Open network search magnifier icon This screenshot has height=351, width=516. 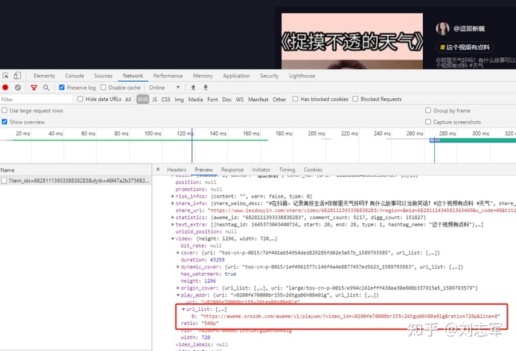click(x=46, y=87)
